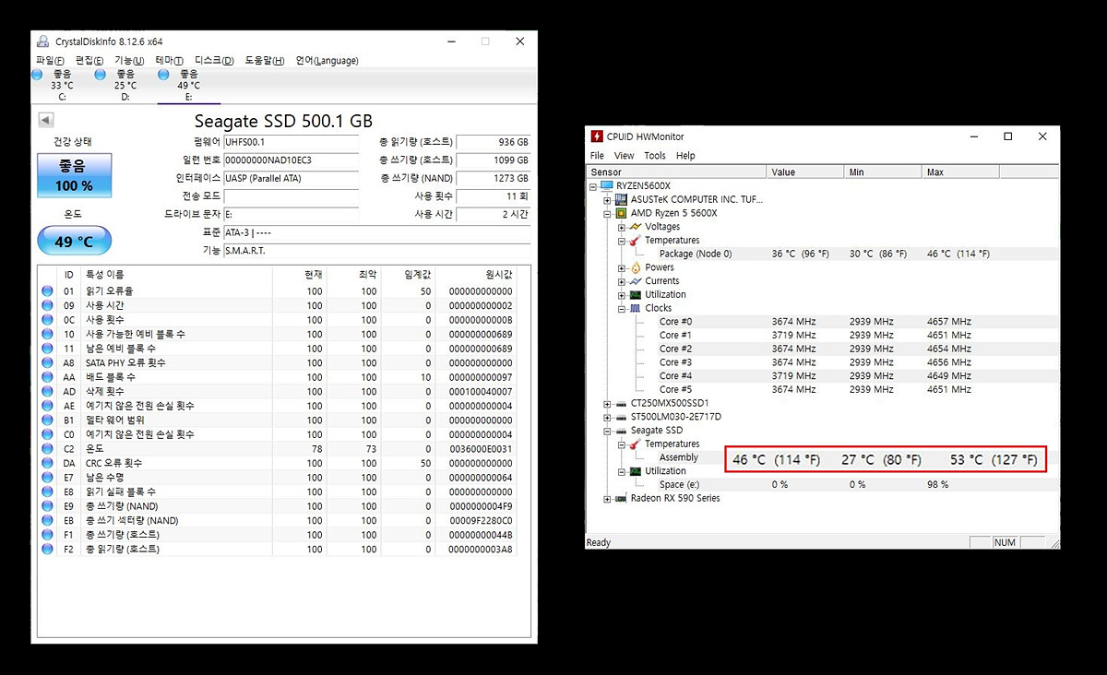Open the 언어(Language) menu
Screen dimensions: 1107x675
tap(327, 61)
